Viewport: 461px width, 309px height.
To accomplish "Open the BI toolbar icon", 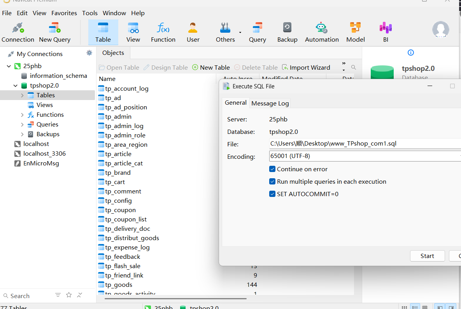I will 386,32.
